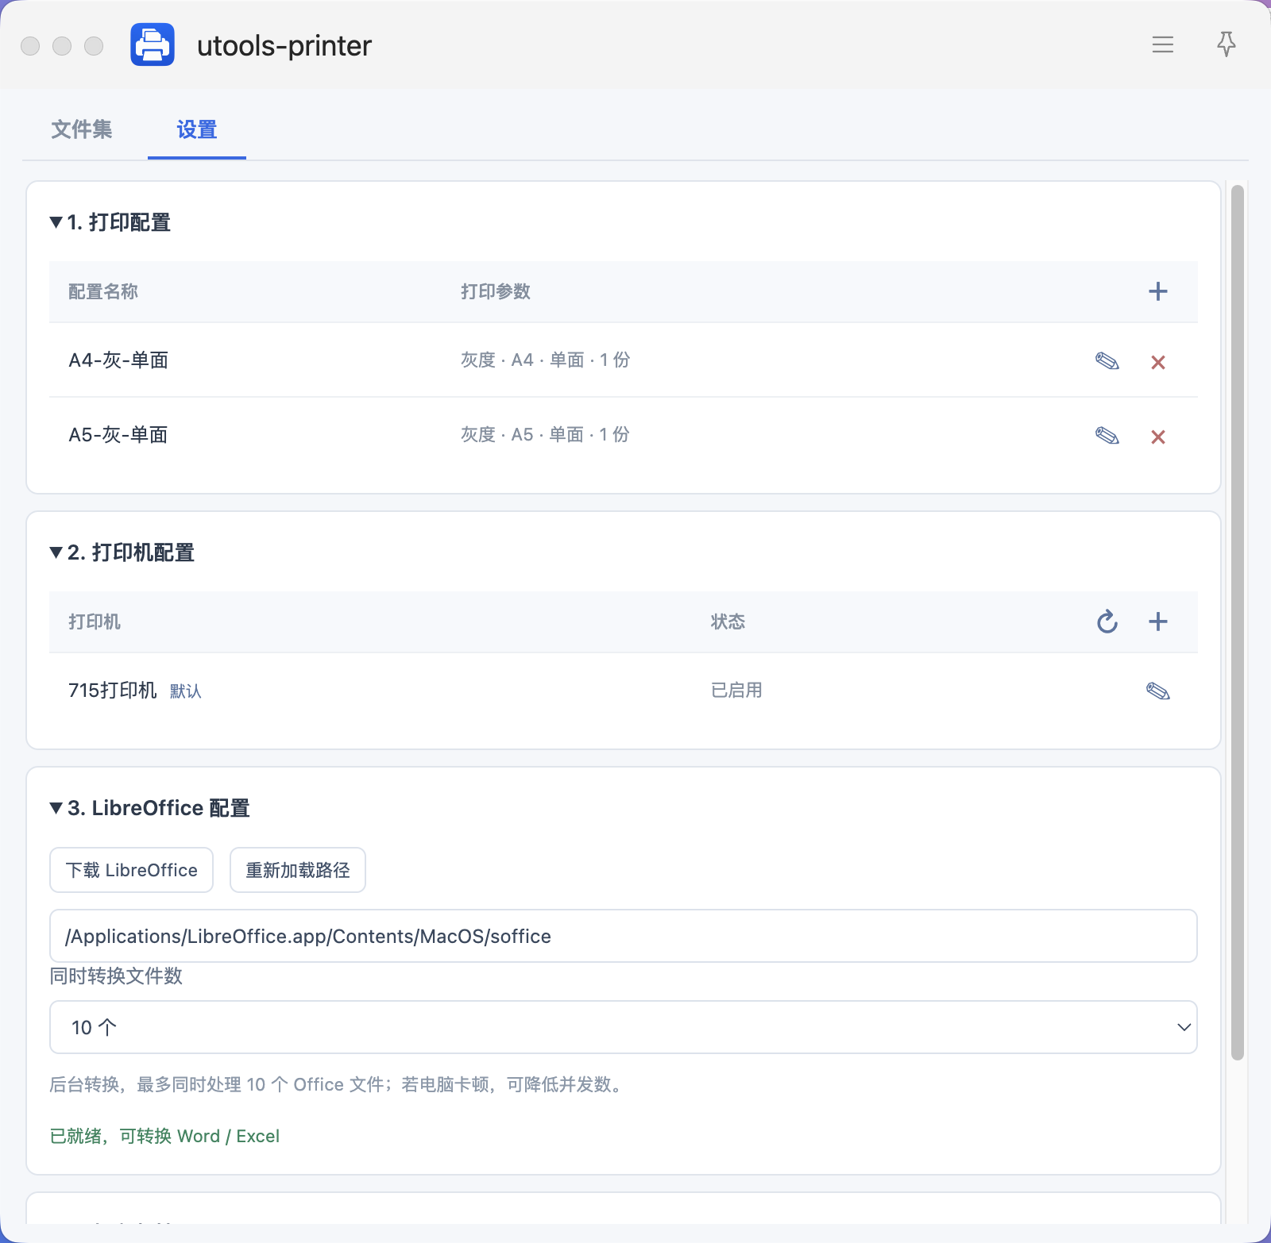This screenshot has width=1271, height=1243.
Task: Click the 灰度 · A4 · 单面 · 1 份 parameters
Action: point(546,360)
